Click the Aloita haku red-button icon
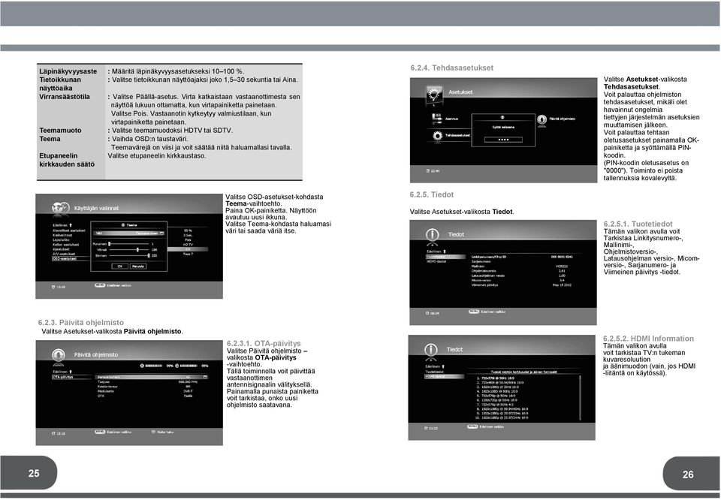721x500 pixels. [153, 432]
